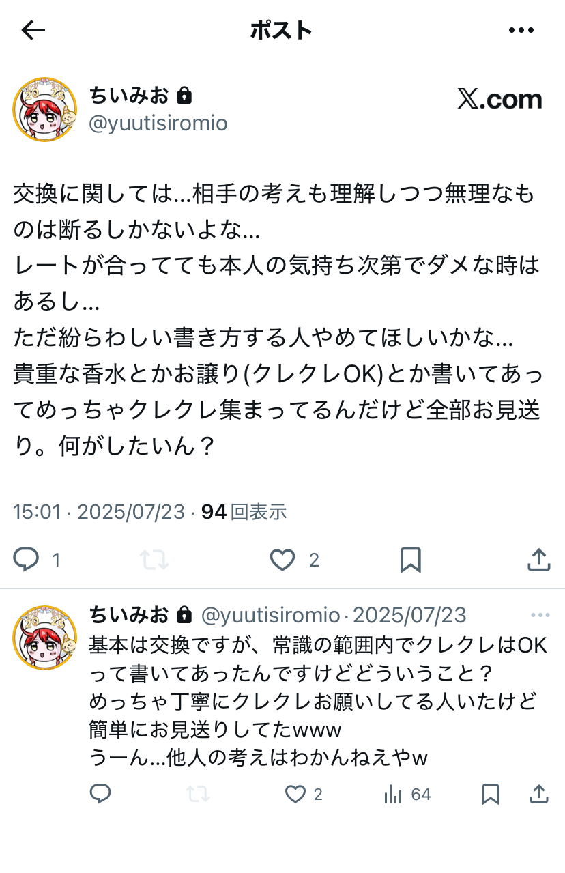Like the reply post showing 2 likes
Viewport: 565px width, 873px height.
295,794
